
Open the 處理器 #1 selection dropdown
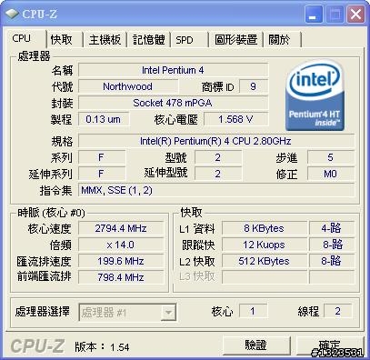click(x=127, y=313)
